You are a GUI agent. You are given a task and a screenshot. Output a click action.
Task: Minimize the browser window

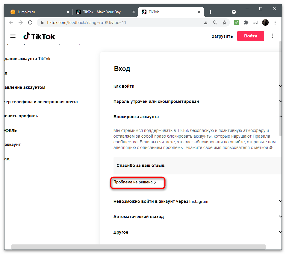click(247, 9)
